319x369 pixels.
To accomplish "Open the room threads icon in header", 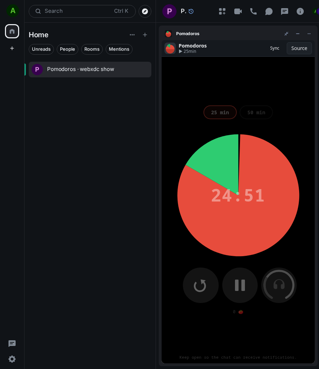I will (x=285, y=11).
